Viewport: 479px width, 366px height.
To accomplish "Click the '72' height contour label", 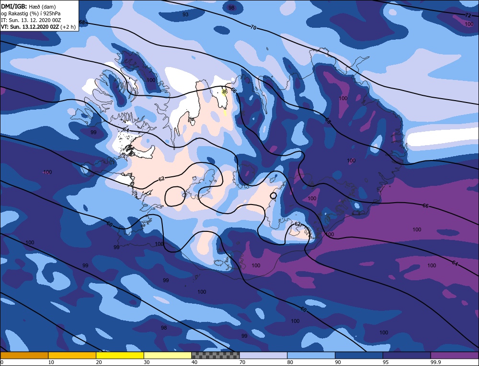I will point(468,15).
